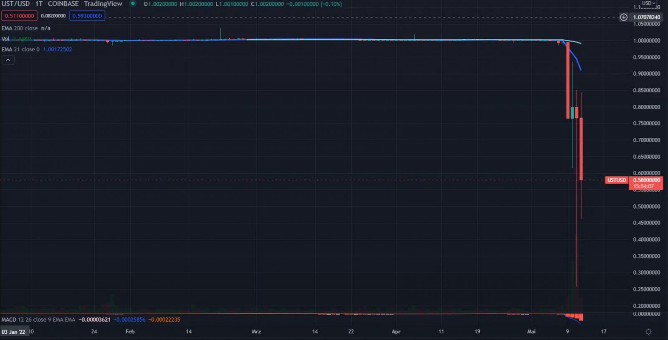Click the 0.80000000 price axis label

[646, 107]
